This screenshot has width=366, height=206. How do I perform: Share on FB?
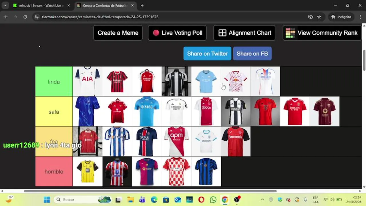point(252,54)
